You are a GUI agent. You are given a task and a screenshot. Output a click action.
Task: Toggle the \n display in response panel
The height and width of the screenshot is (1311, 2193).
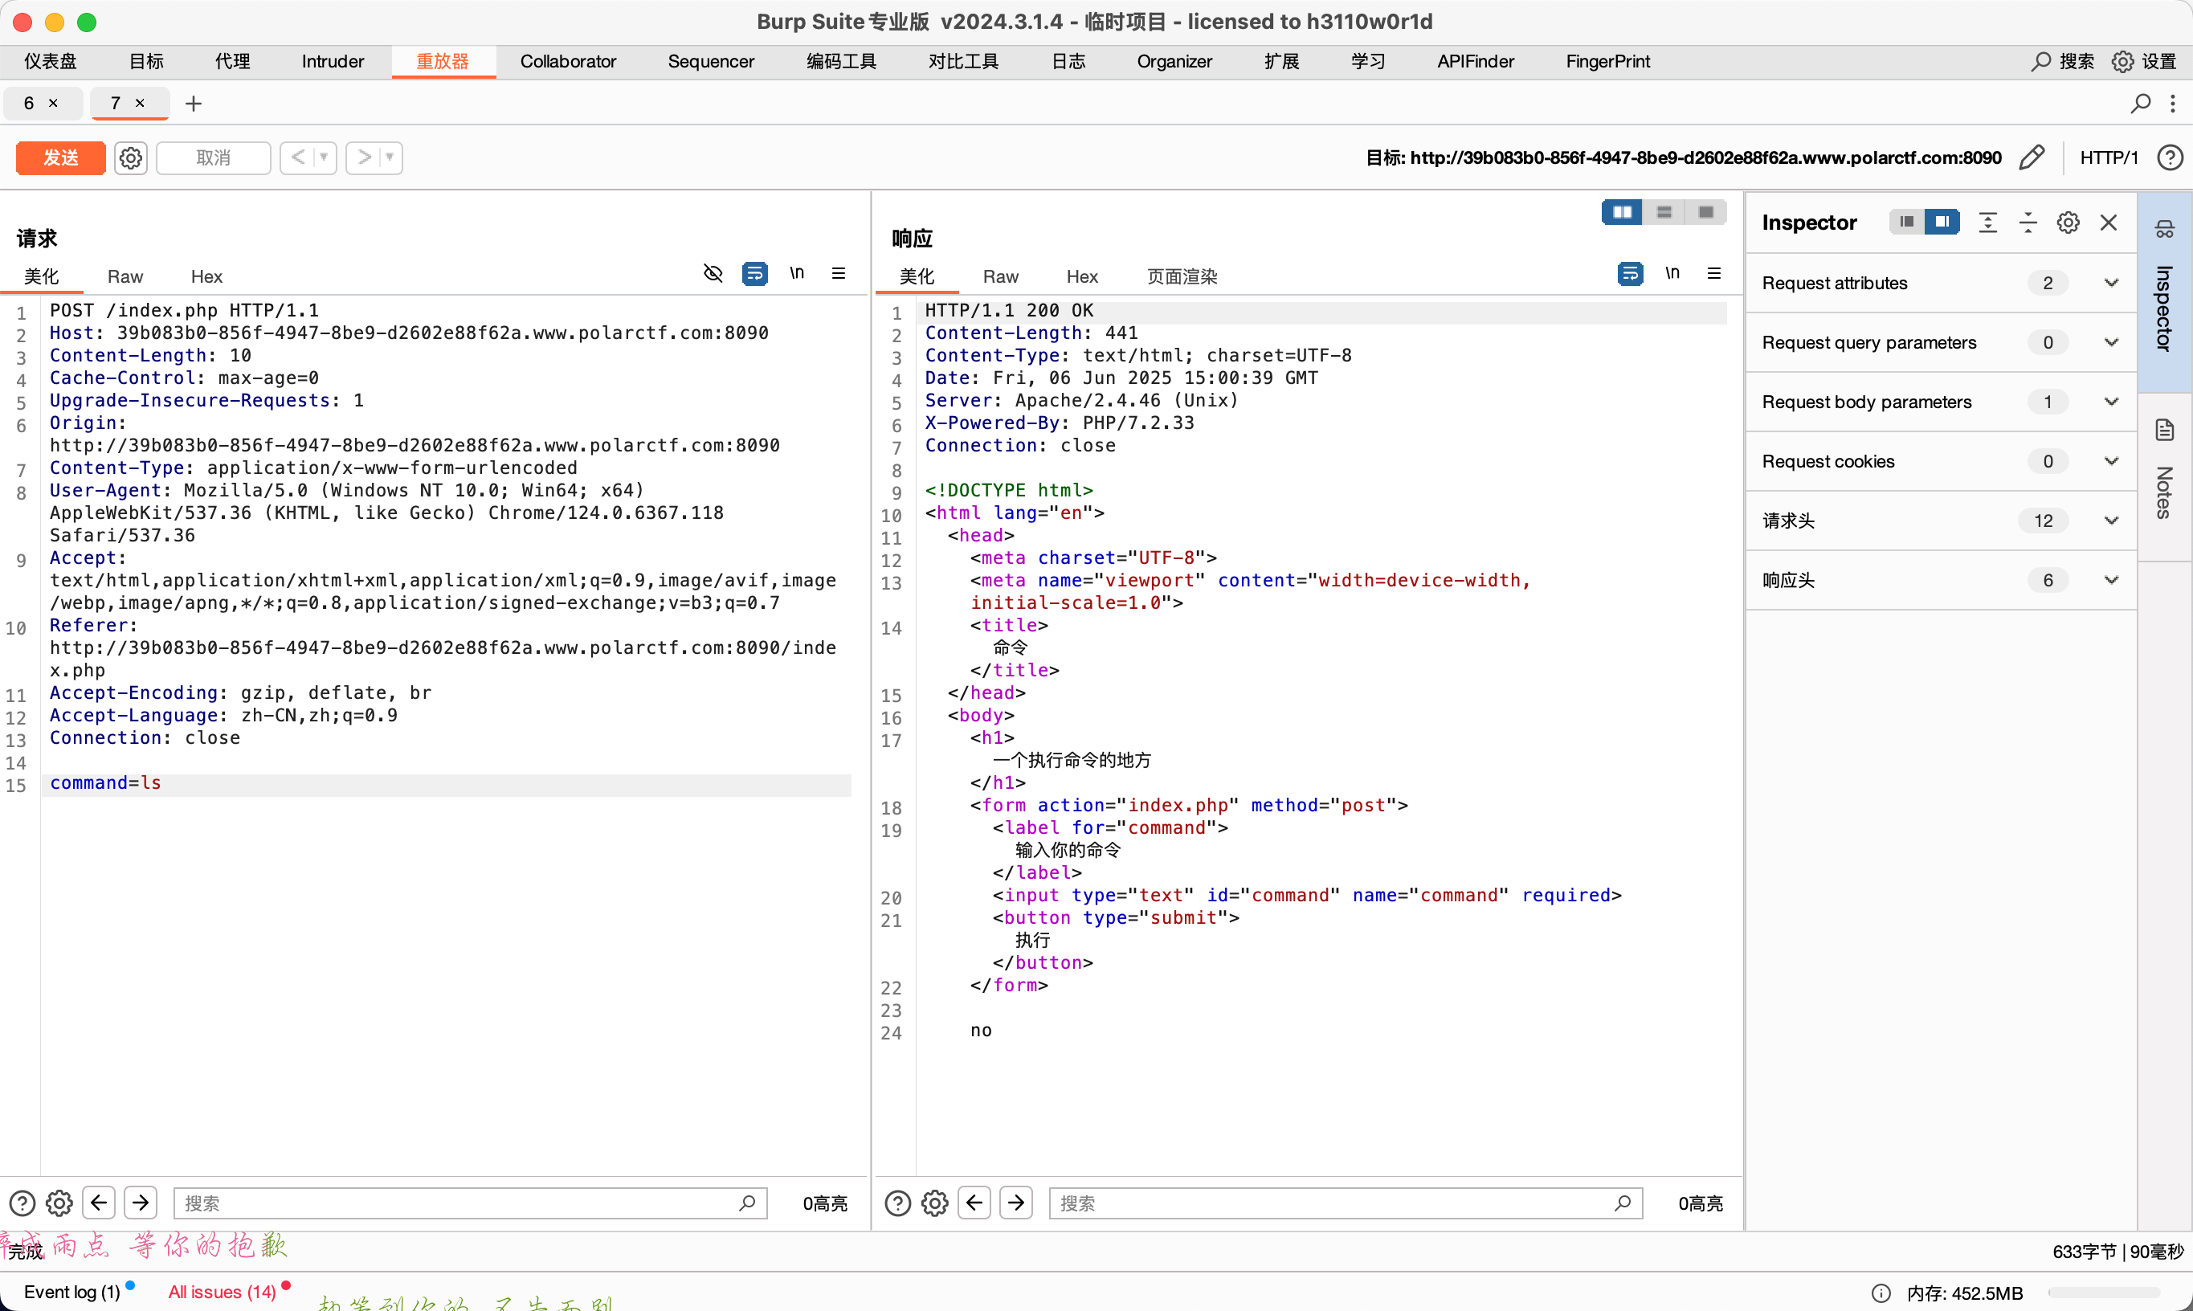coord(1672,274)
